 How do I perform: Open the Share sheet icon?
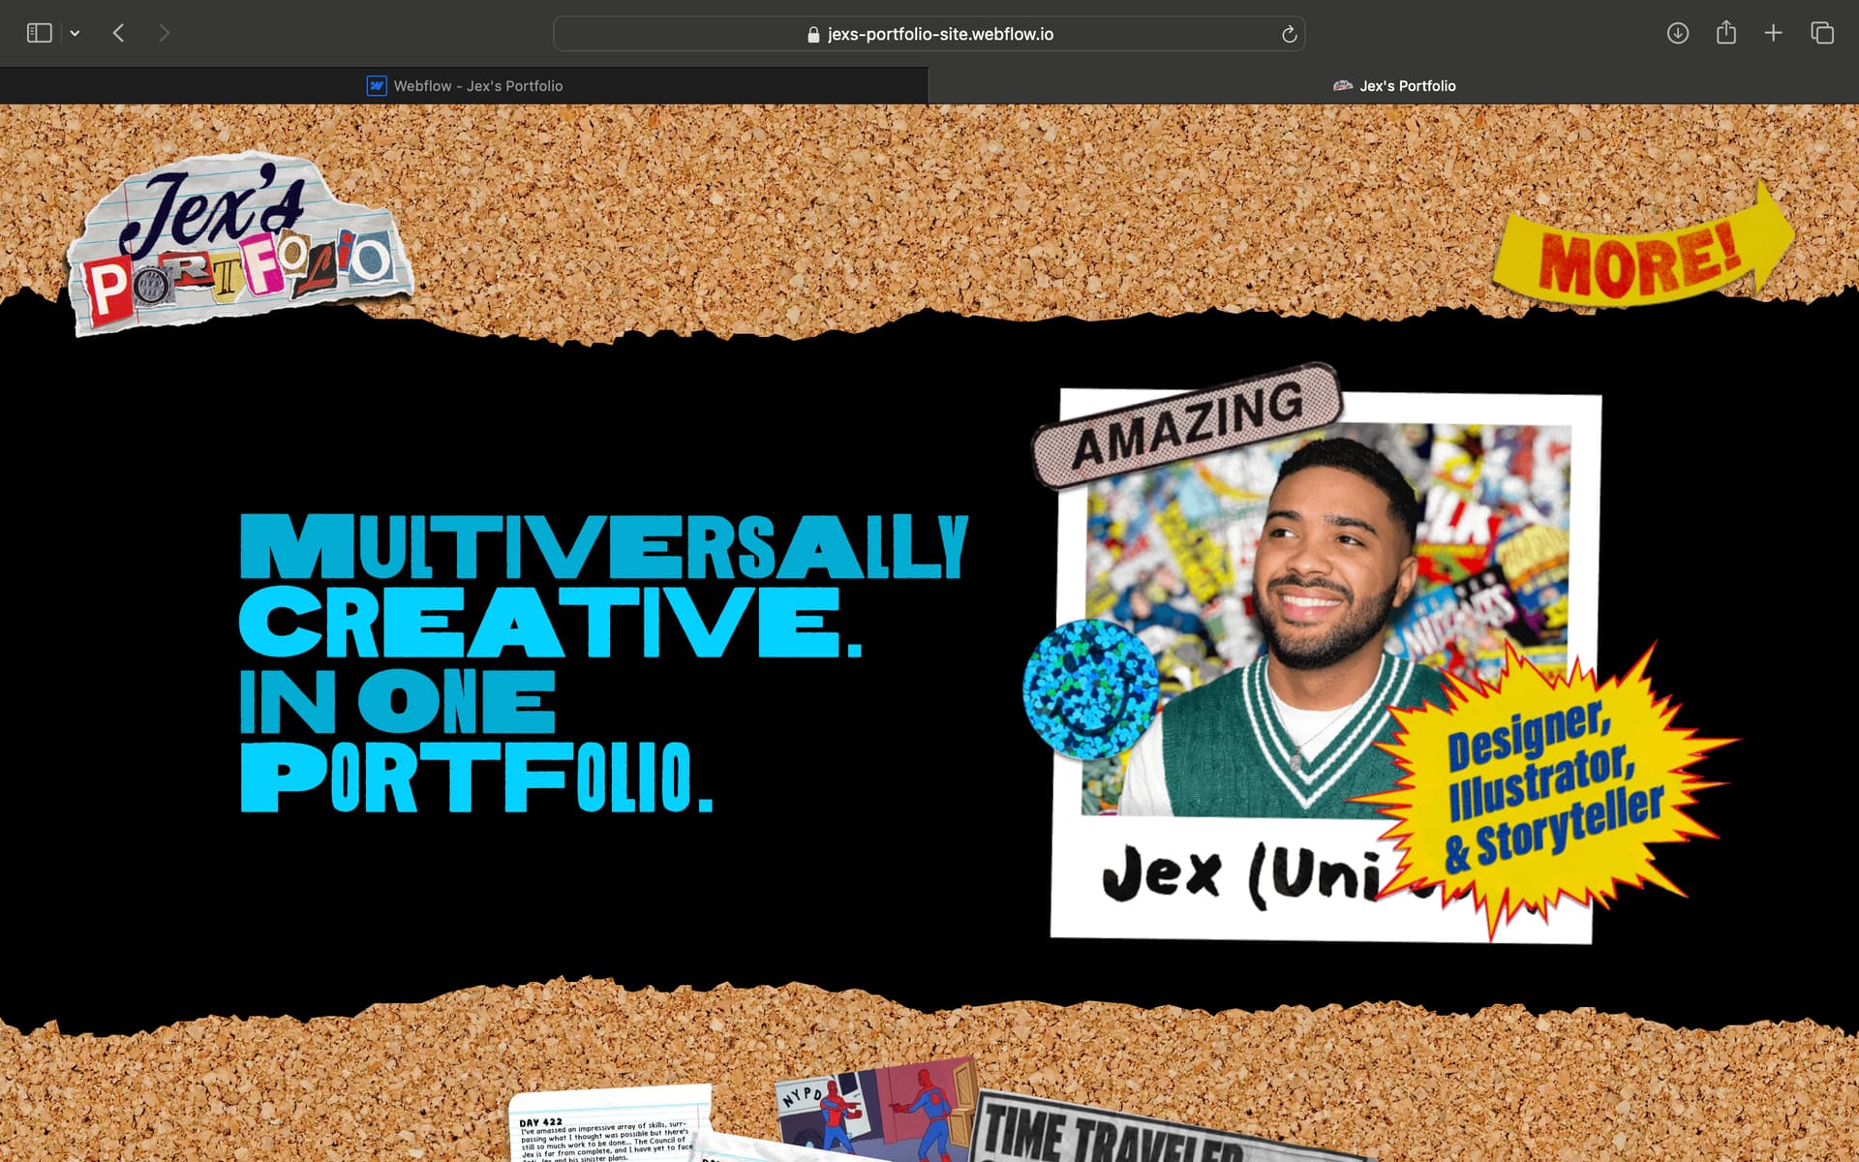pos(1725,33)
